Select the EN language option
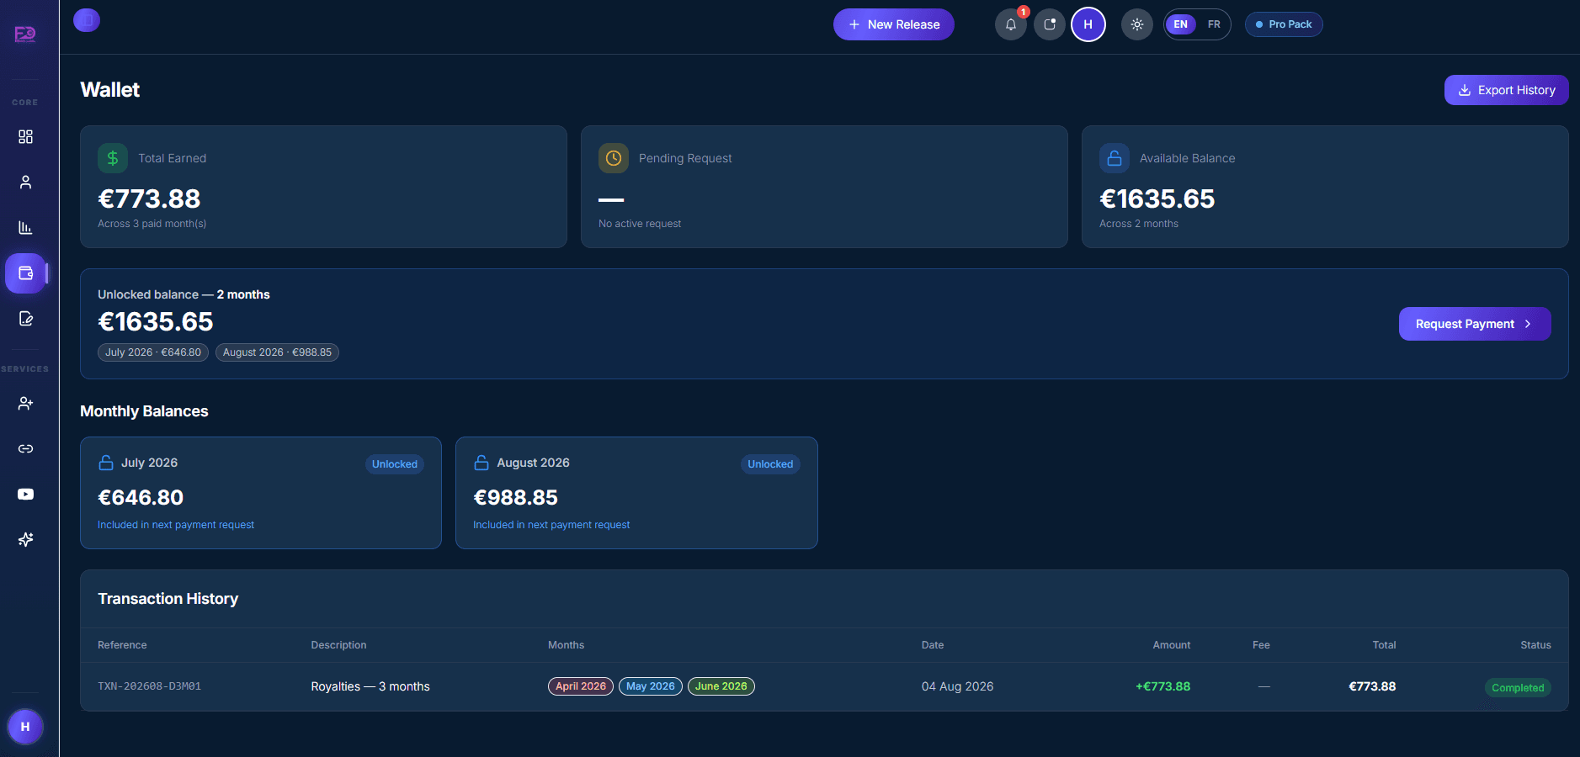1580x757 pixels. [x=1181, y=24]
